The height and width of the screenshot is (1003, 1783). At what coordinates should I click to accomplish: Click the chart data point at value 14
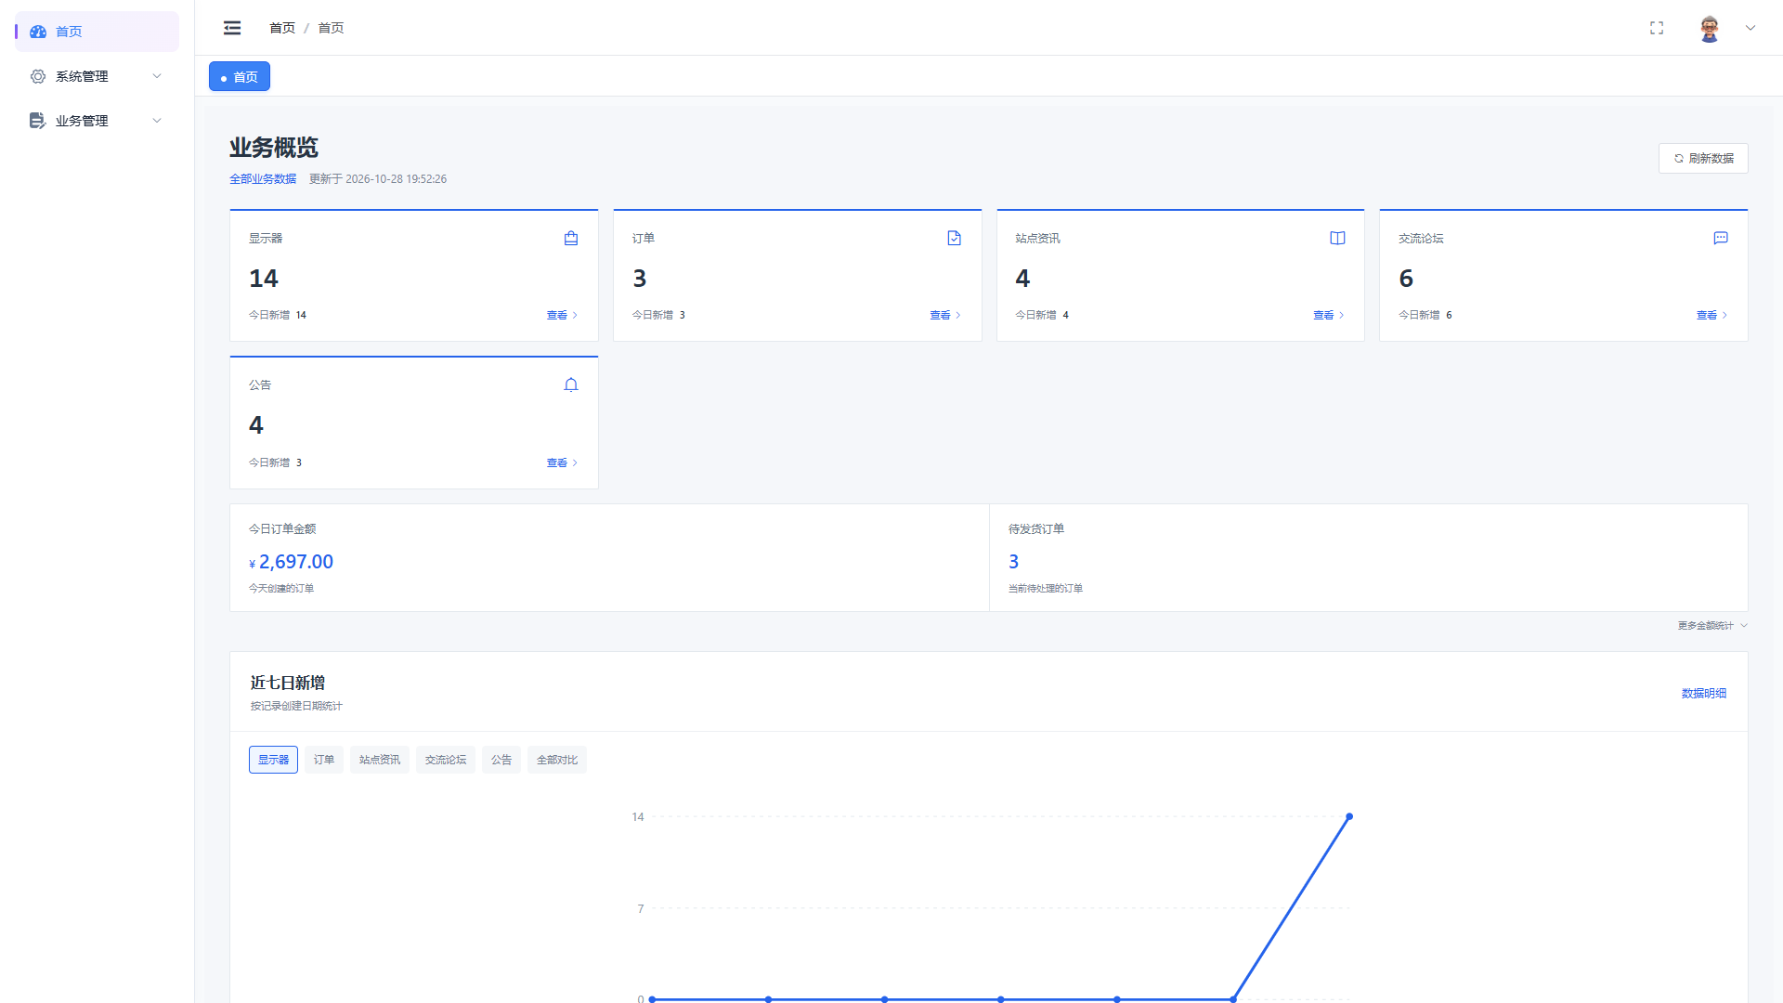click(1349, 817)
